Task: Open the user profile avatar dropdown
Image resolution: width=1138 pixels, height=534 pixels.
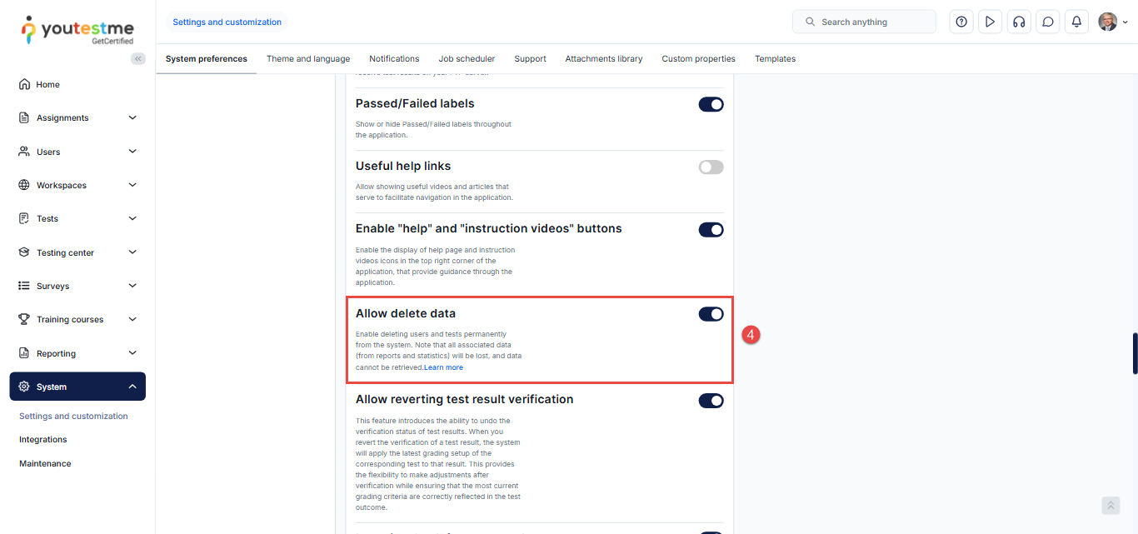Action: click(1112, 22)
